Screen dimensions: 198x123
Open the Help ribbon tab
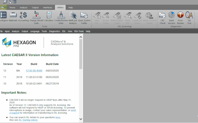70,7
